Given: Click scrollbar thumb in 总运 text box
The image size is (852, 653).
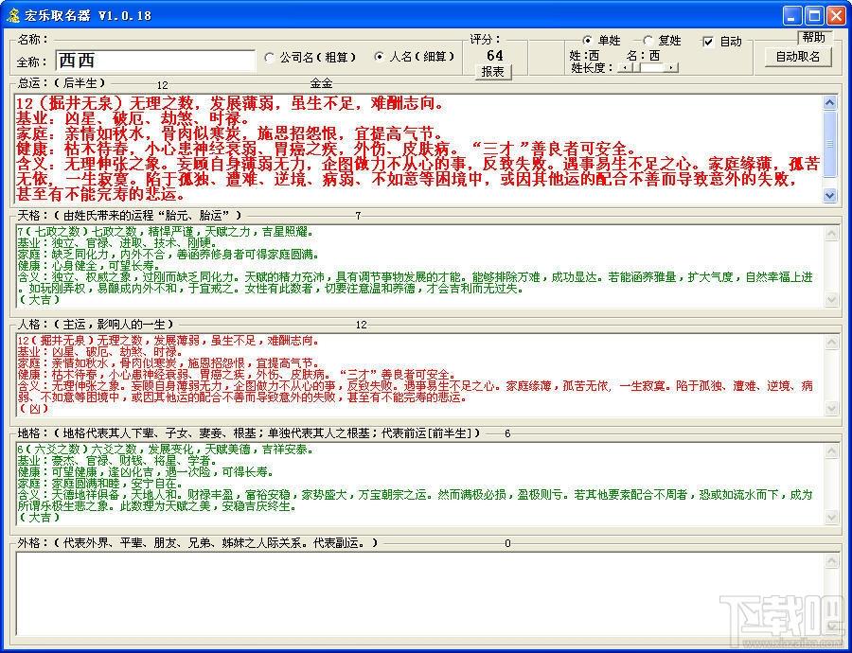Looking at the screenshot, I should [829, 144].
